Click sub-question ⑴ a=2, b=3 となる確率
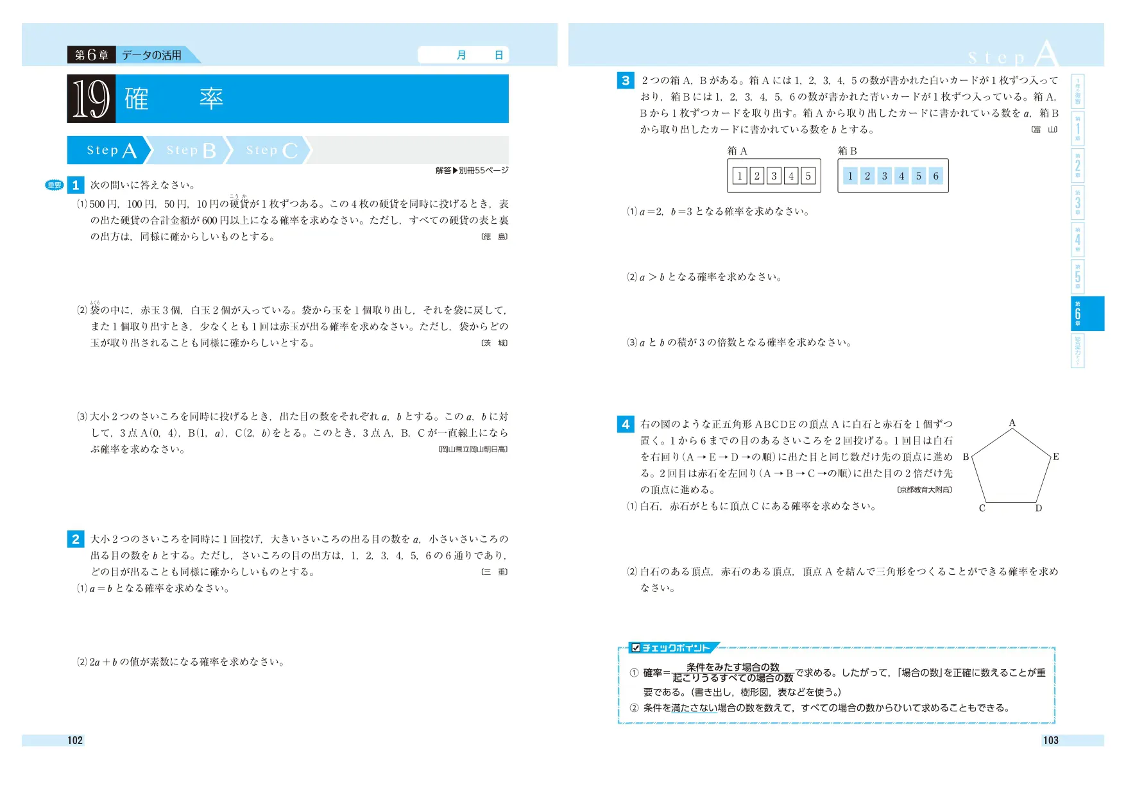This screenshot has height=796, width=1126. click(718, 212)
